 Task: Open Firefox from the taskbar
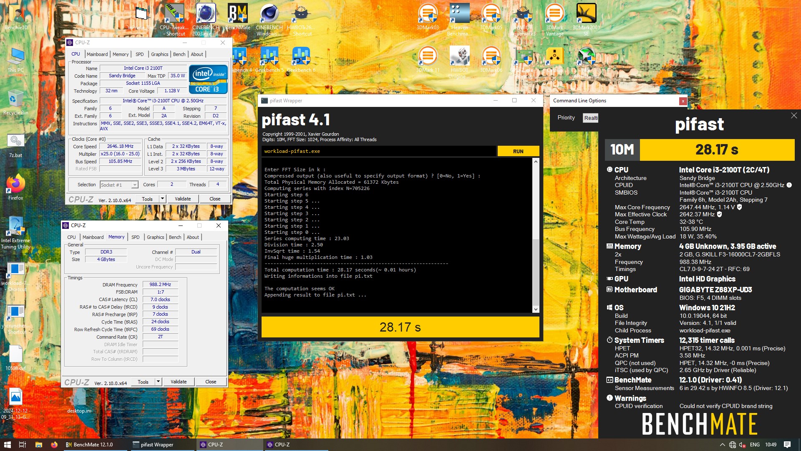click(54, 445)
